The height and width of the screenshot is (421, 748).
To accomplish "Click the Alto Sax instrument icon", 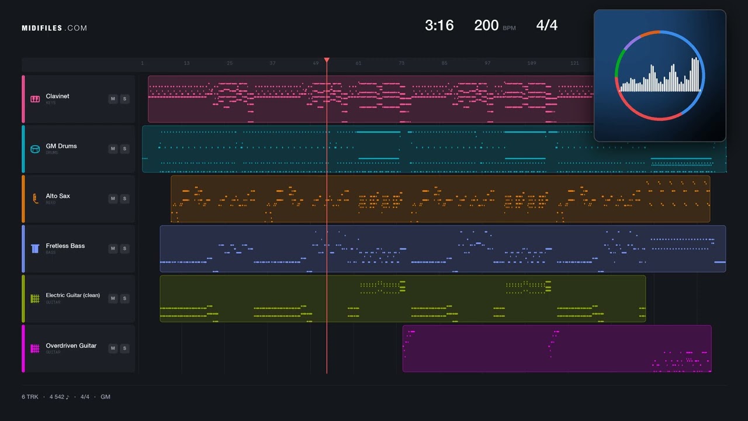I will pos(35,199).
